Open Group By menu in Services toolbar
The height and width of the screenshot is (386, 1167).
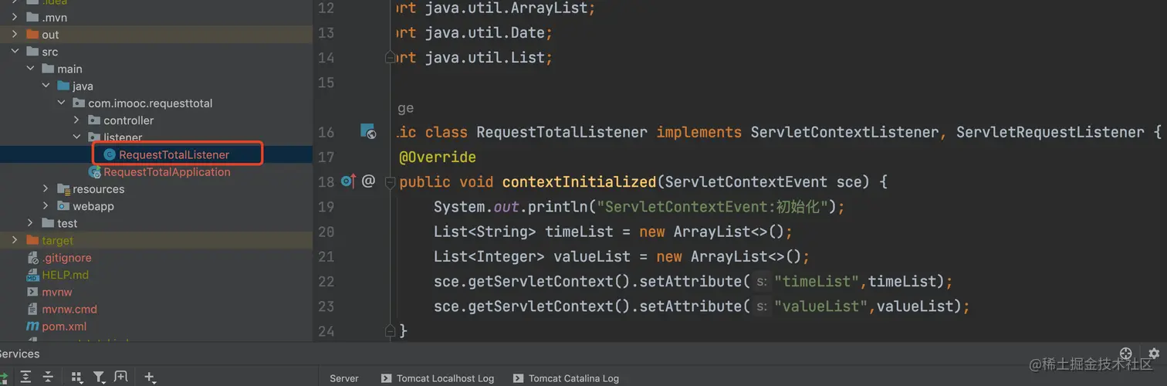click(76, 378)
